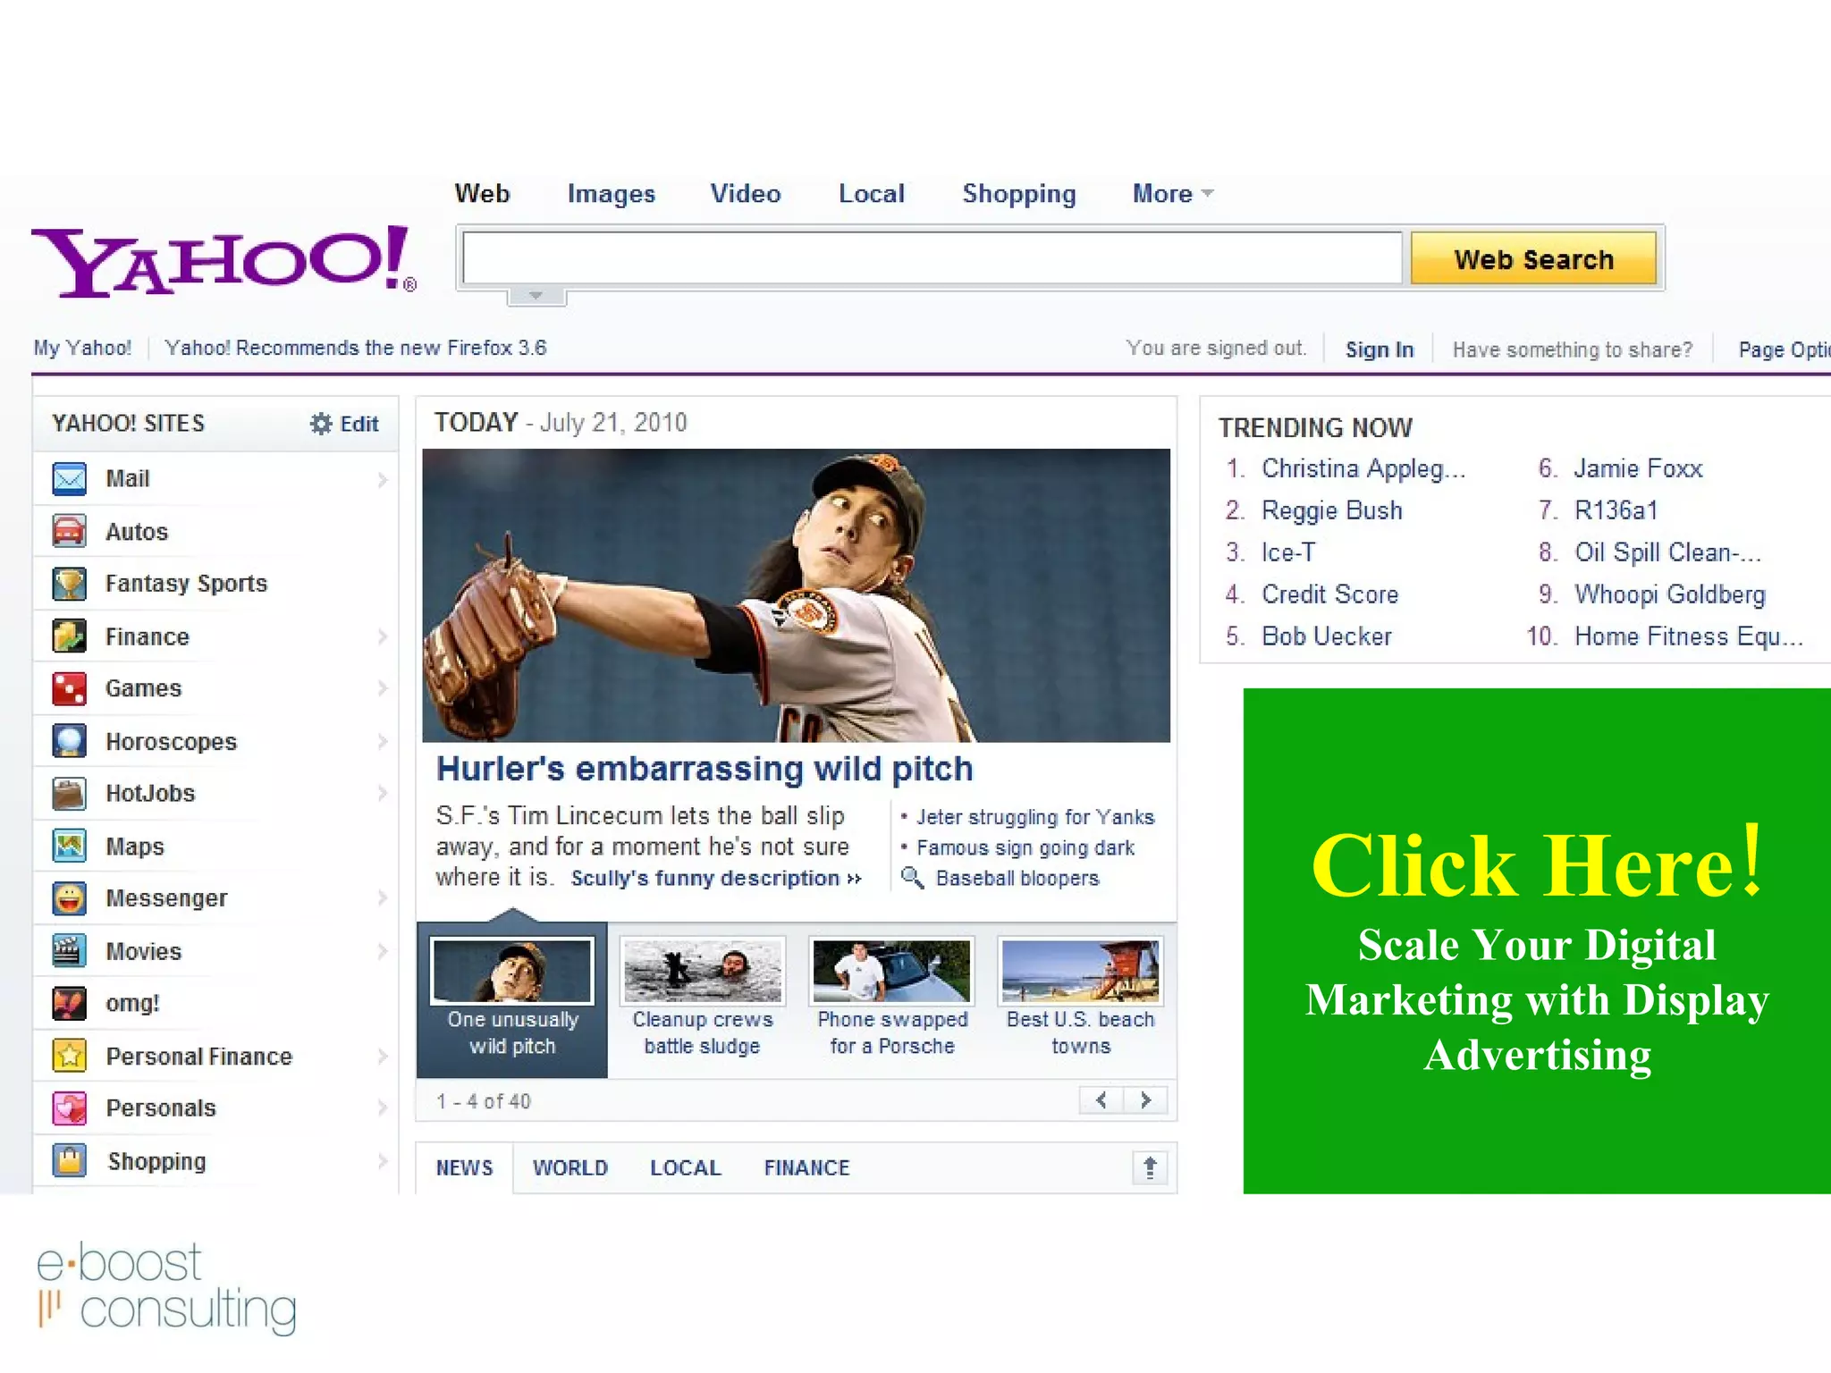Select the Web search tab
Image resolution: width=1831 pixels, height=1373 pixels.
pyautogui.click(x=482, y=193)
